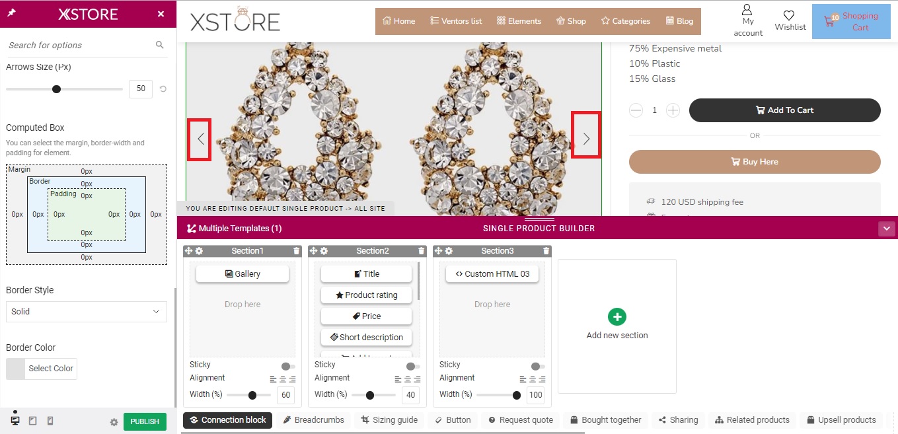Viewport: 898px width, 434px height.
Task: Open the Shopping Cart in header
Action: click(851, 22)
